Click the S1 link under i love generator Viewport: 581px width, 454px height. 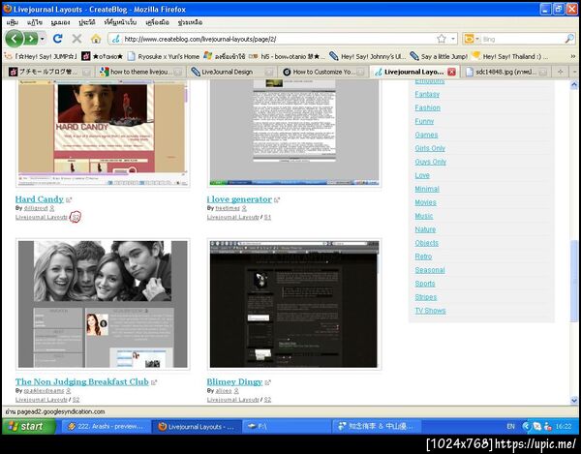pyautogui.click(x=267, y=217)
